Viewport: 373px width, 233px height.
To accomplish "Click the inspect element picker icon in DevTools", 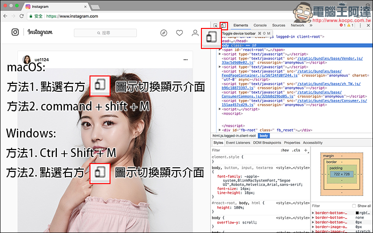I will (x=215, y=26).
